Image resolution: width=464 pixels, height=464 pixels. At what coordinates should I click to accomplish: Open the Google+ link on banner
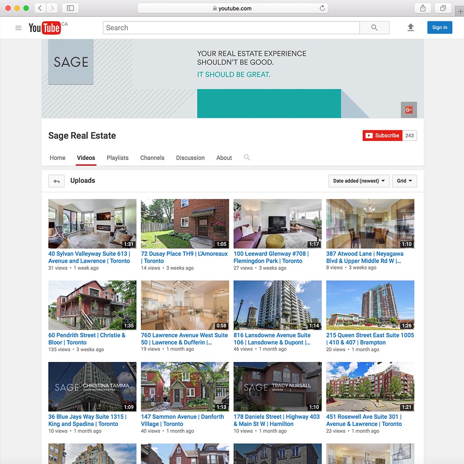[409, 110]
